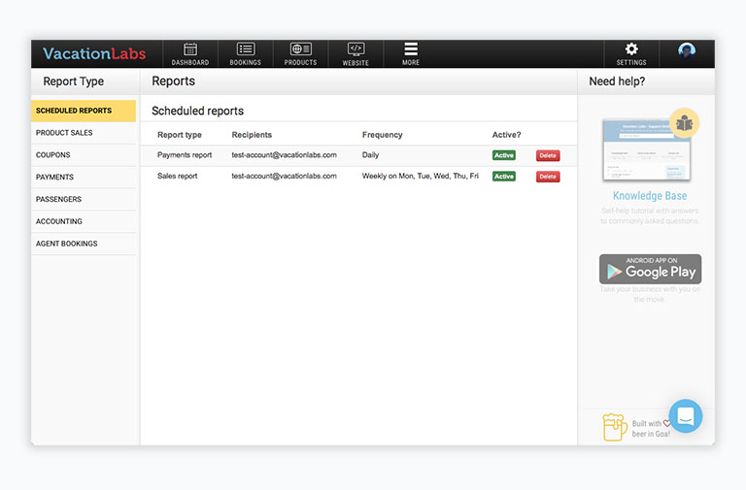
Task: Click the Knowledge Base book icon
Action: 684,123
